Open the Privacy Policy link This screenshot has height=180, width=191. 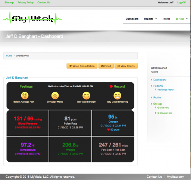[x=26, y=3]
